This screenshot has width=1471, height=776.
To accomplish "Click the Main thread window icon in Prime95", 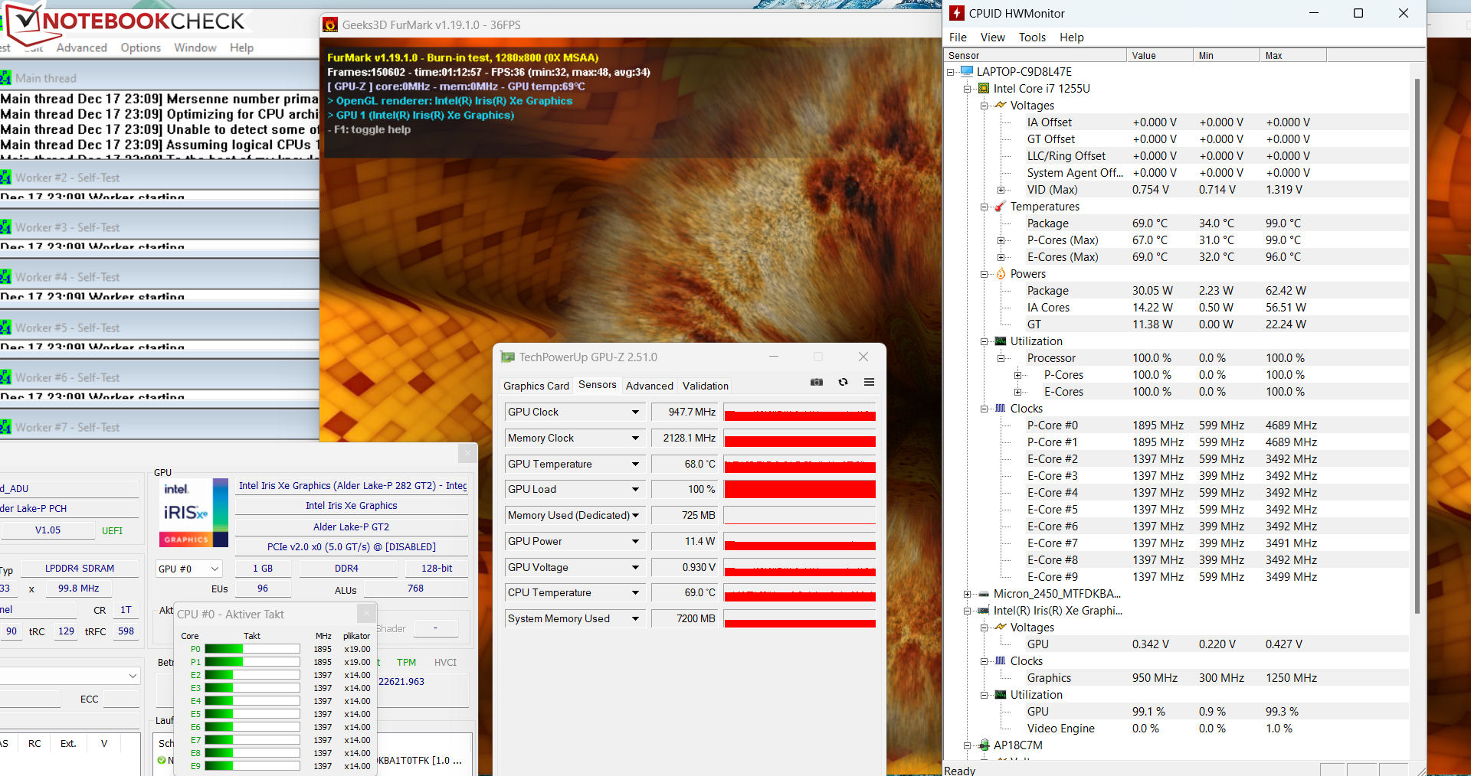I will (6, 78).
